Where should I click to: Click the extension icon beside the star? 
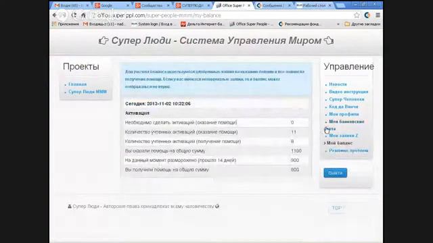[367, 15]
